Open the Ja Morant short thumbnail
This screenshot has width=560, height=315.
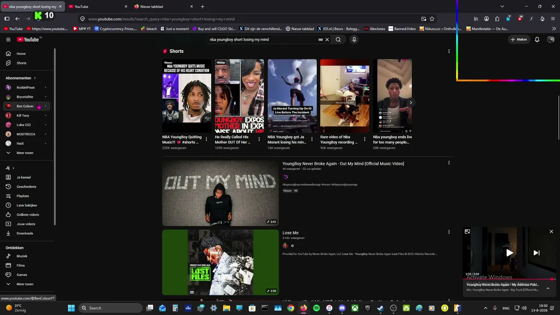click(292, 96)
